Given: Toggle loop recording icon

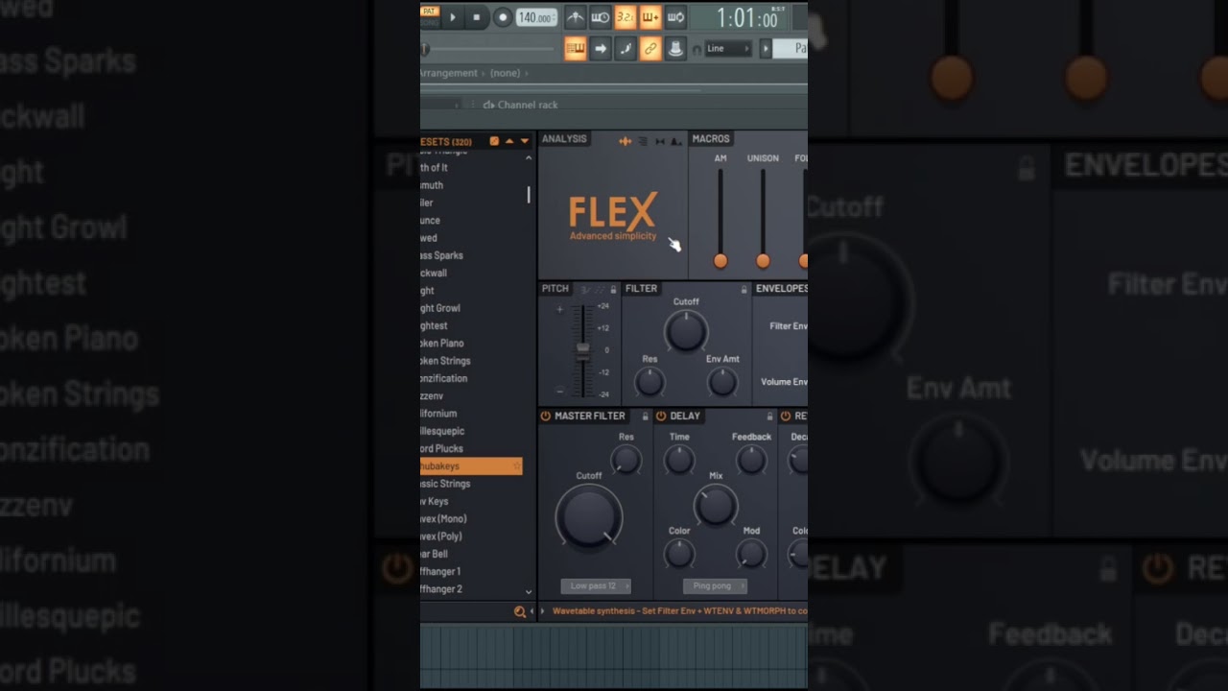Looking at the screenshot, I should click(x=675, y=17).
